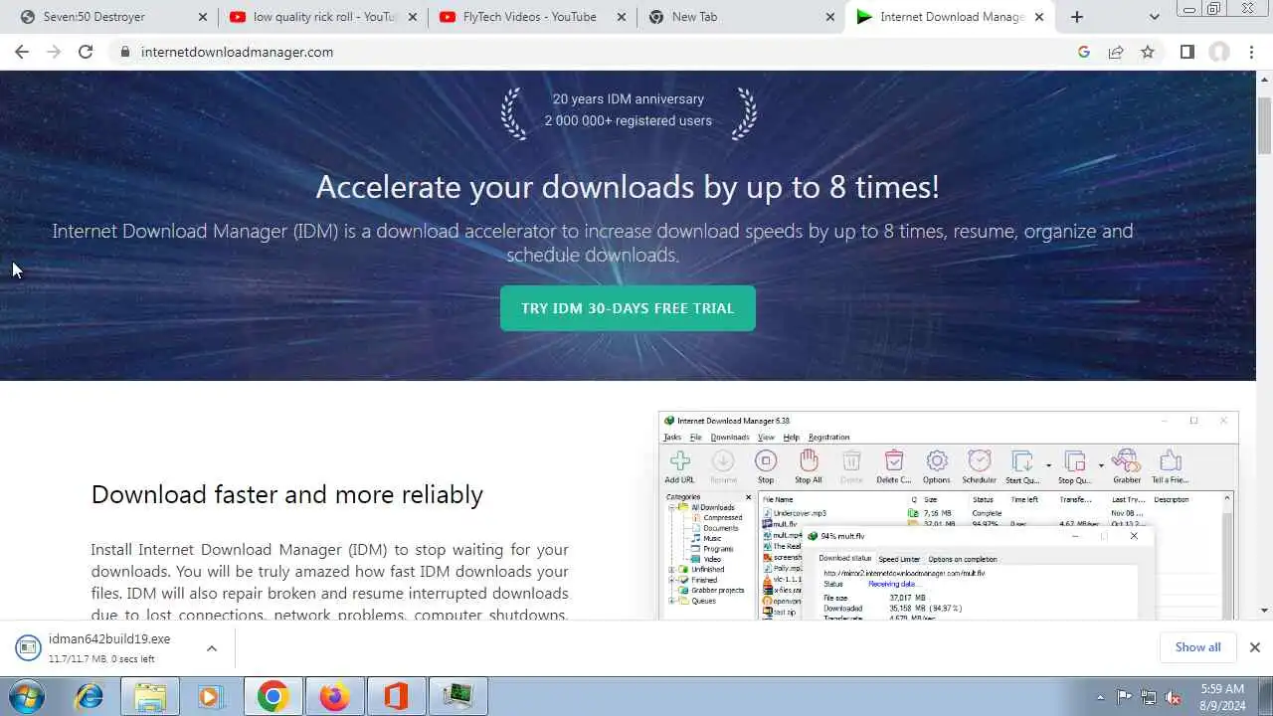Click the address bar showing internetdownloadmanager.com
1273x716 pixels.
click(x=597, y=52)
